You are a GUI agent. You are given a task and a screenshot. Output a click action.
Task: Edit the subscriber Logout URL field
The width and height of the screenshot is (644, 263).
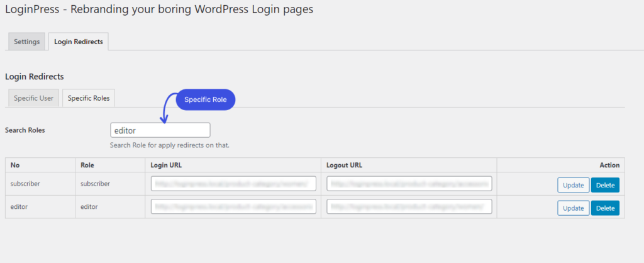(409, 184)
